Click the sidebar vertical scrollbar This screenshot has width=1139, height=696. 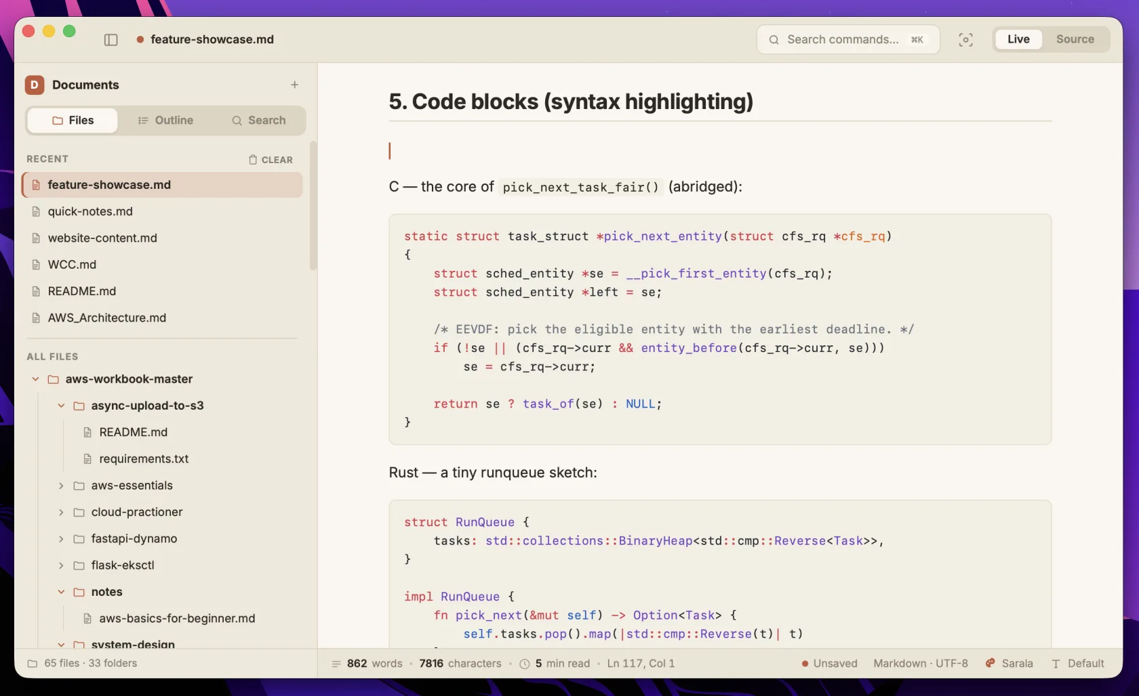[x=313, y=206]
